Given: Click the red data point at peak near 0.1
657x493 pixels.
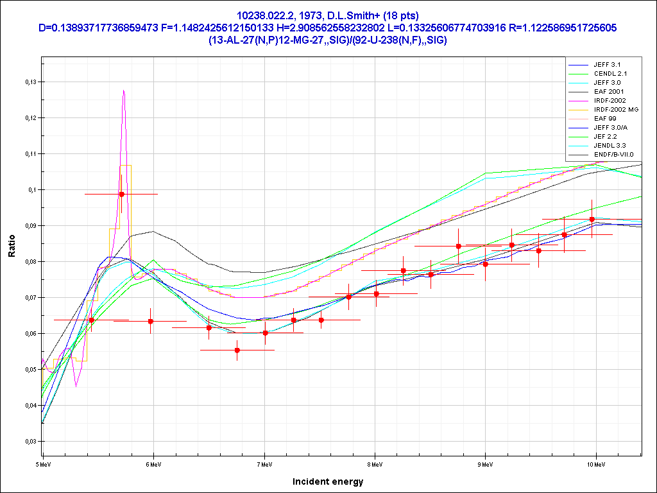Looking at the screenshot, I should pos(121,194).
